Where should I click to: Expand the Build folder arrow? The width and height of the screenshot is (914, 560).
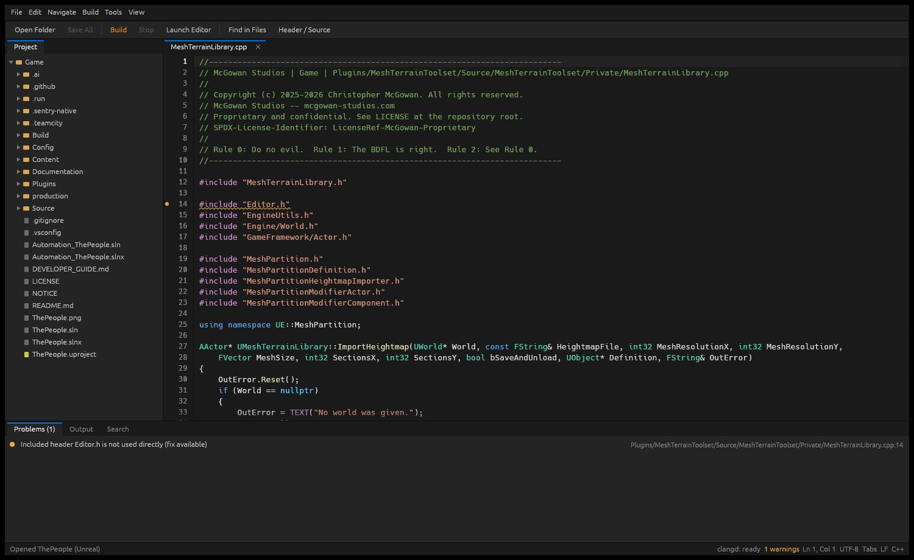18,135
